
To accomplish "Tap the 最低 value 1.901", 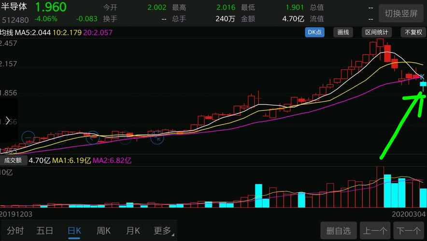I will coord(295,7).
